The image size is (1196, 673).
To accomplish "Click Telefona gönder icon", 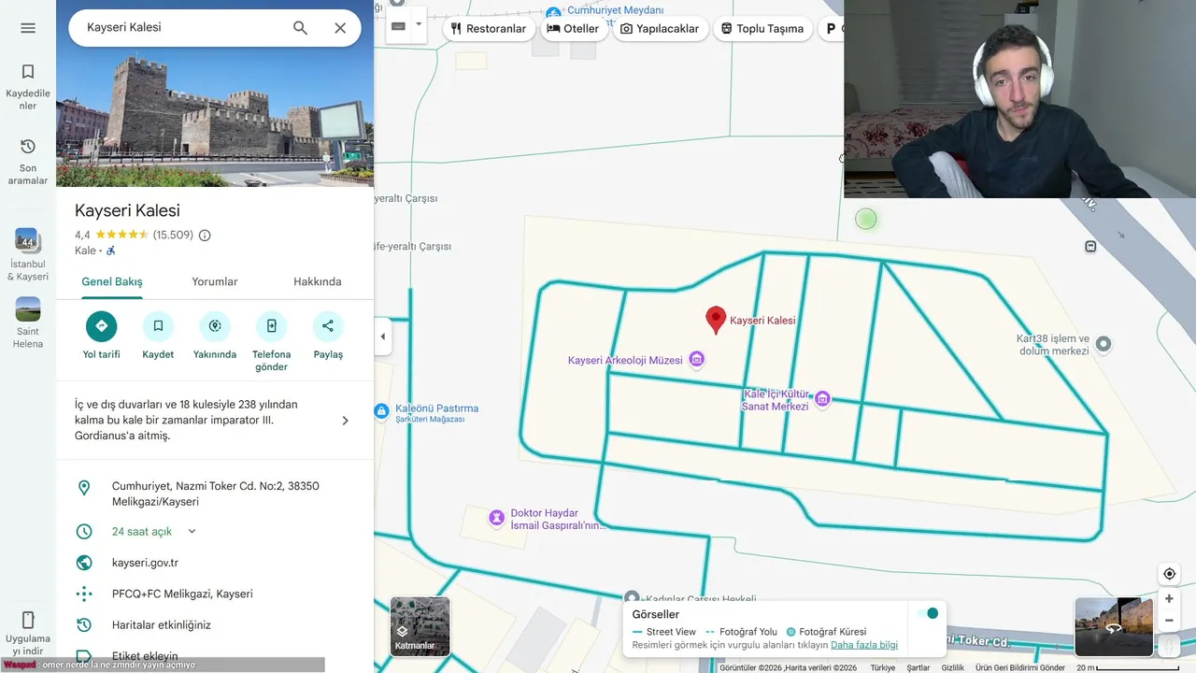I will click(271, 326).
